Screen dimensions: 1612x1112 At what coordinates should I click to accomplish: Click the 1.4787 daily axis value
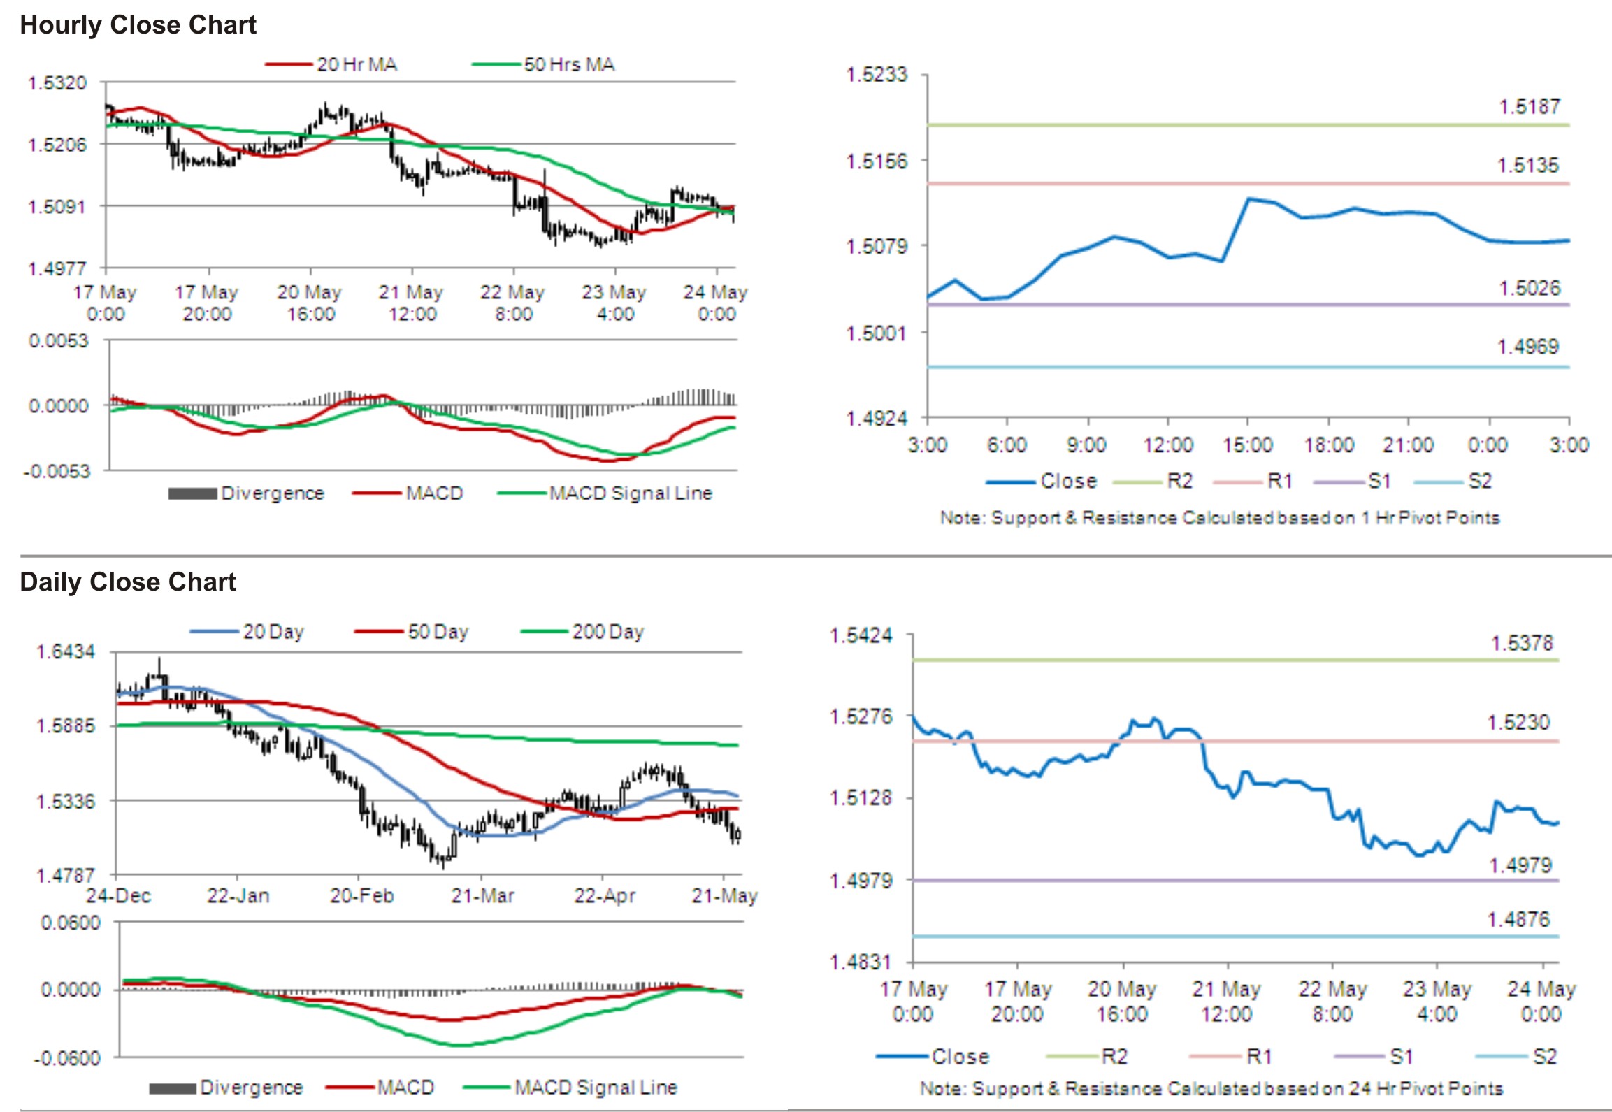(66, 876)
